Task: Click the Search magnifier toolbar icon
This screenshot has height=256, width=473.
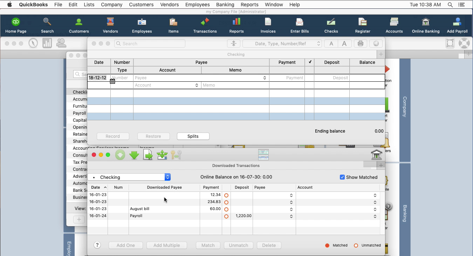Action: (47, 25)
